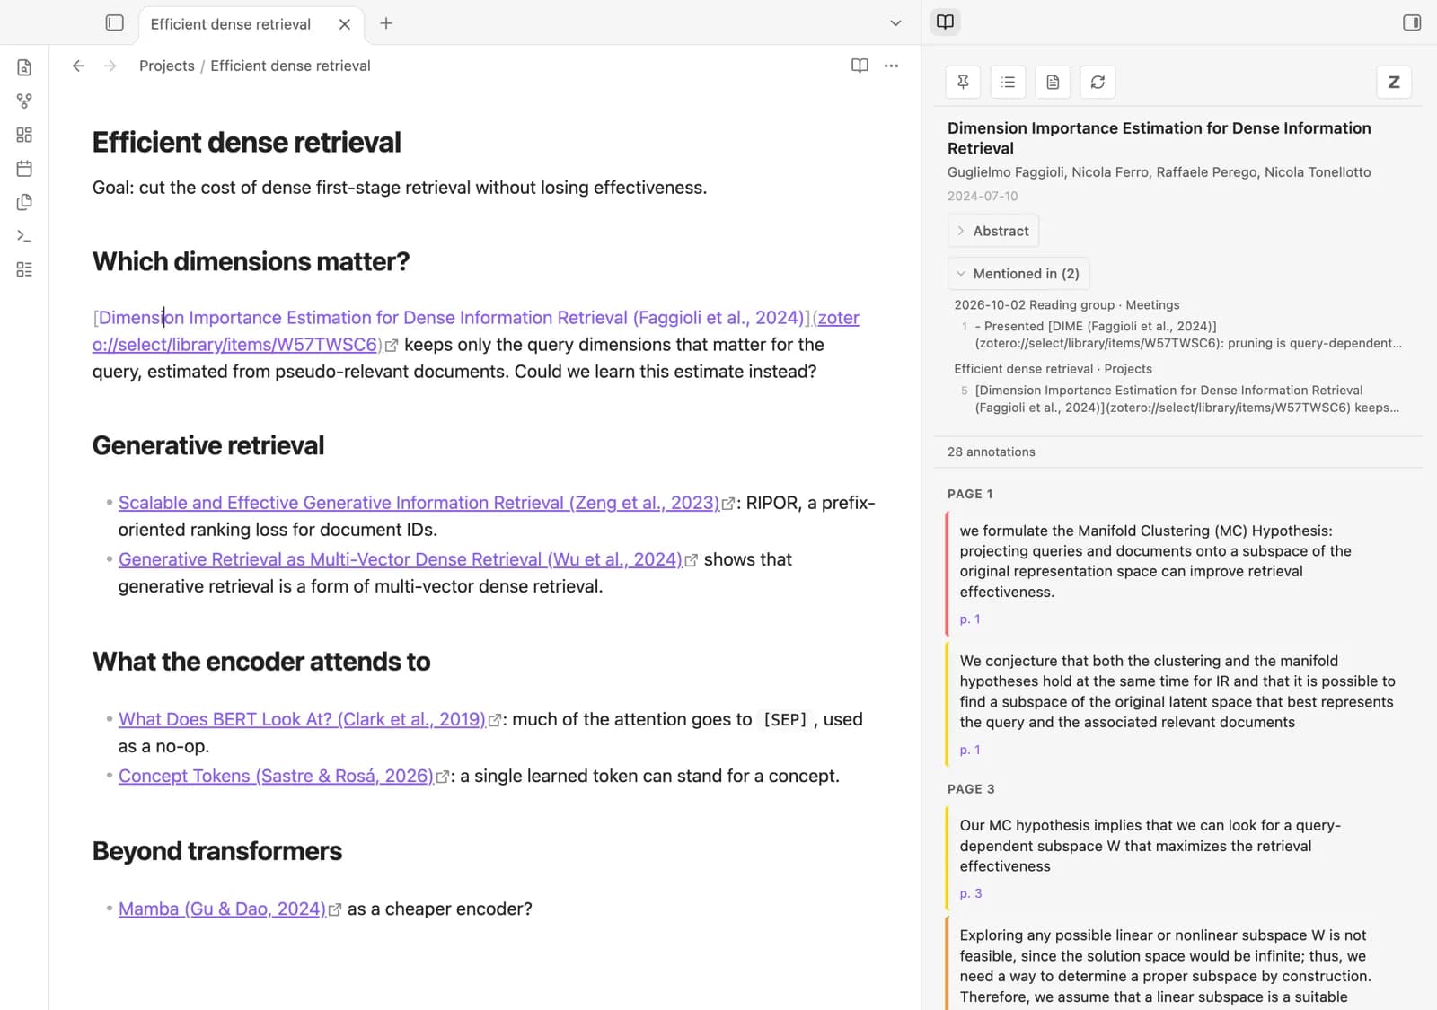Screen dimensions: 1437x1010
Task: Toggle the left sidebar icon
Action: coord(114,22)
